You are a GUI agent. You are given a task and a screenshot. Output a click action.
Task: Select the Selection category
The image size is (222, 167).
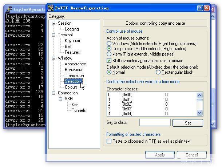(x=73, y=81)
